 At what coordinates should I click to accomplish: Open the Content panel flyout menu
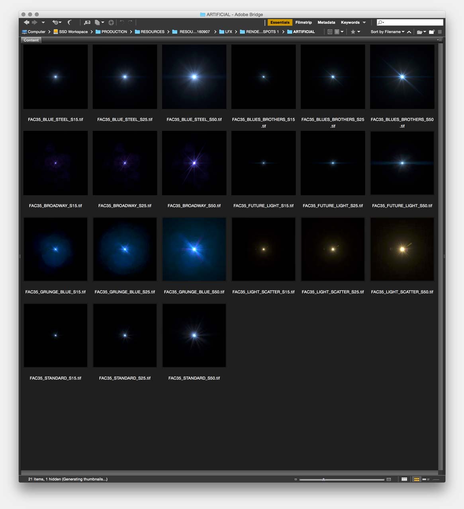coord(439,40)
